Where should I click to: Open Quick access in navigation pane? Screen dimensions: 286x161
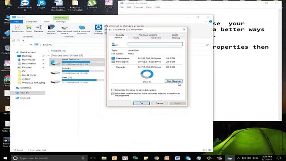28,52
